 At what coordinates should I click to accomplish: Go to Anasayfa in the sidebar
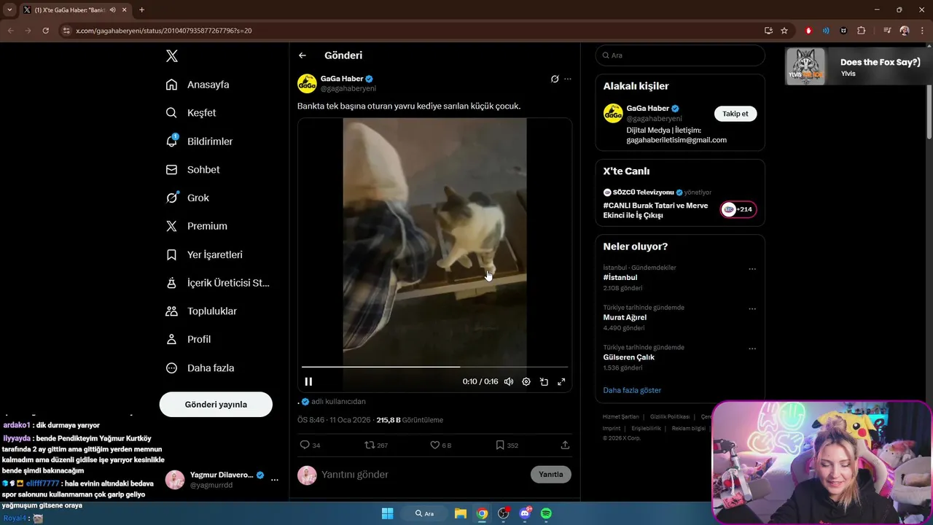[198, 85]
